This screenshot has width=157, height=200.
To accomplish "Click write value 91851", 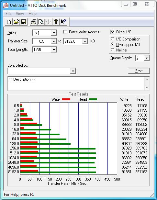I will (x=127, y=172).
